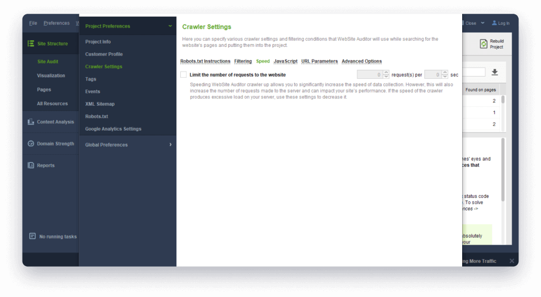Screen dimensions: 541x297
Task: Go to Pages section
Action: click(44, 89)
